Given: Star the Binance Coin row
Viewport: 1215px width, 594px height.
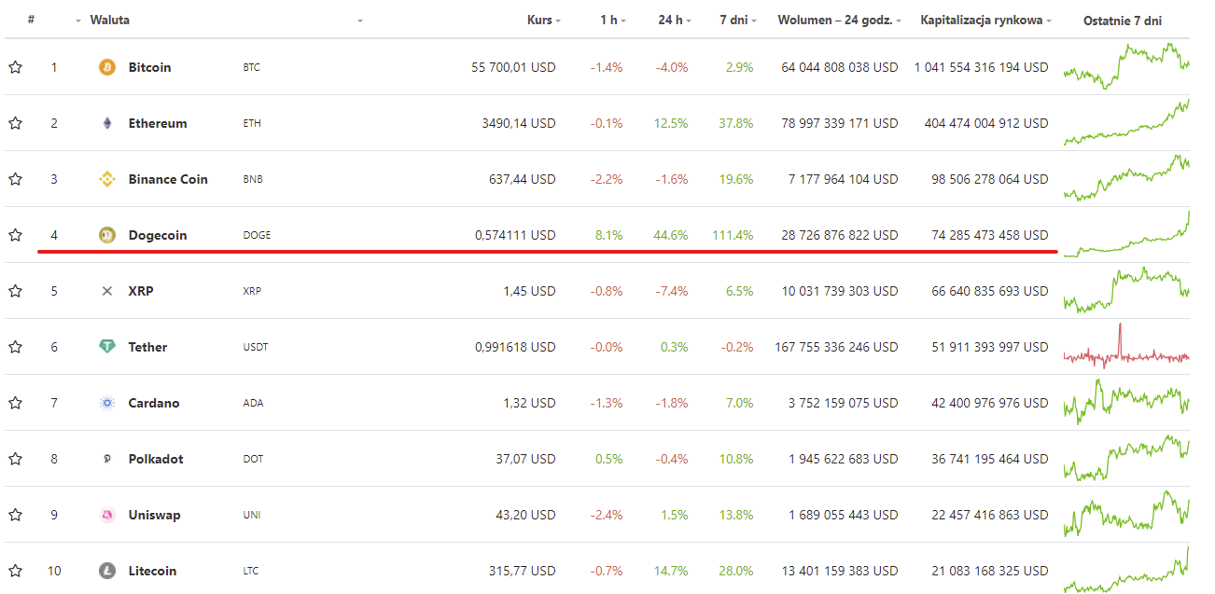Looking at the screenshot, I should pos(15,179).
